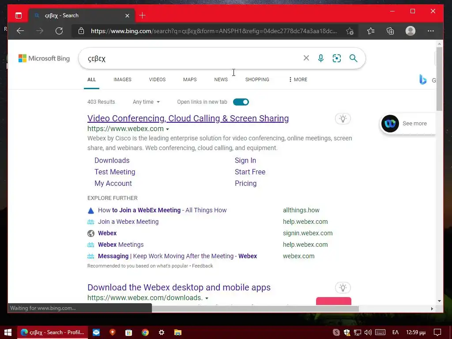Reload the current Bing page

tap(59, 31)
